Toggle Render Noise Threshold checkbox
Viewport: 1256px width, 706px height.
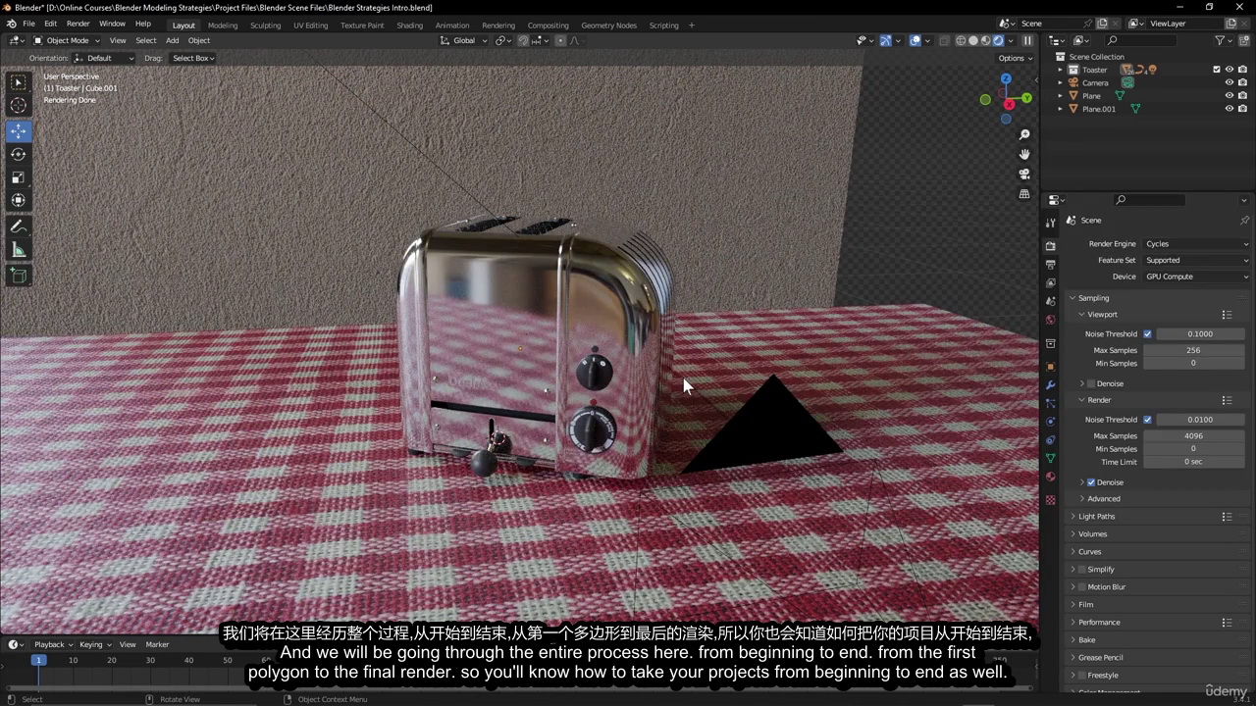(1147, 420)
